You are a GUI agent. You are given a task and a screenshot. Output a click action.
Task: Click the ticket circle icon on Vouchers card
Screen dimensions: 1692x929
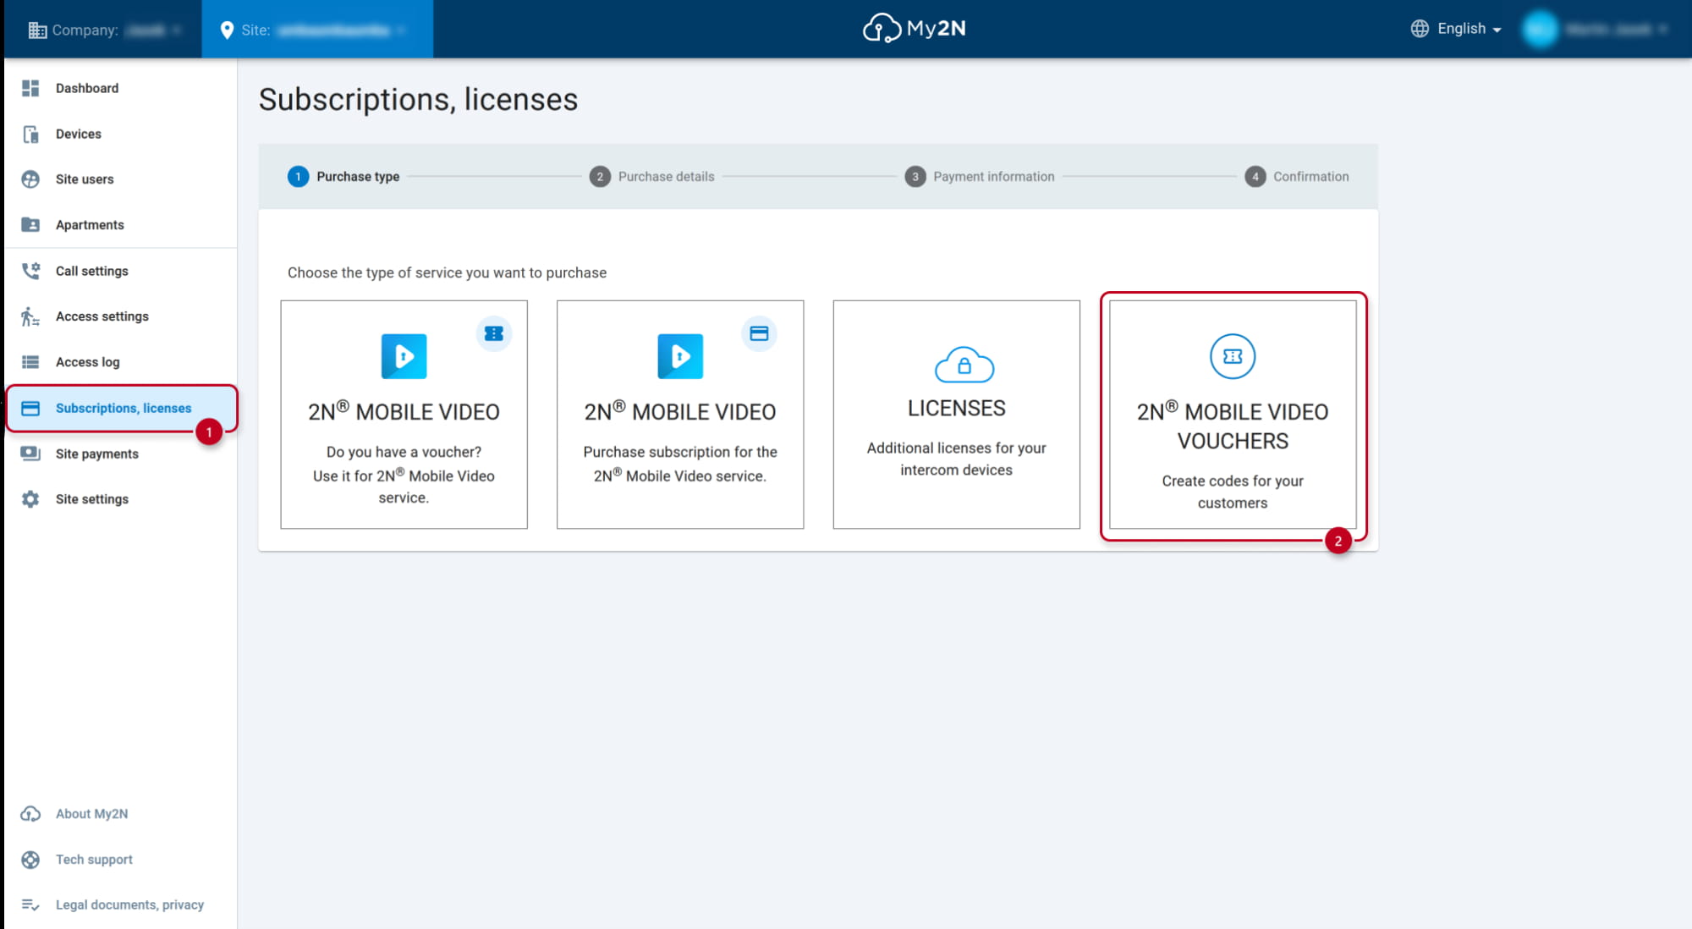tap(1233, 356)
